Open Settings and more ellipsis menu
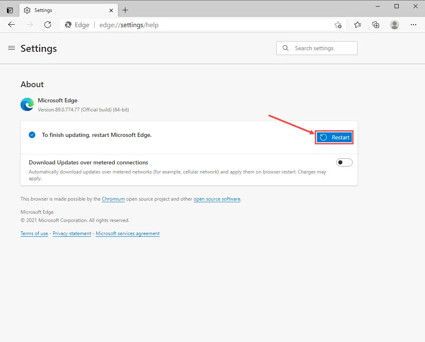425x342 pixels. pyautogui.click(x=413, y=25)
